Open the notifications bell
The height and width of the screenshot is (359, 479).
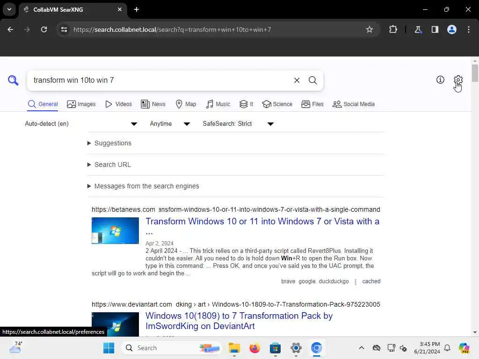click(447, 348)
